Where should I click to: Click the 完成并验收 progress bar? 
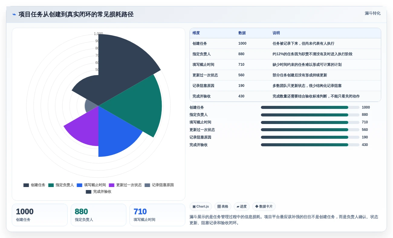click(310, 145)
